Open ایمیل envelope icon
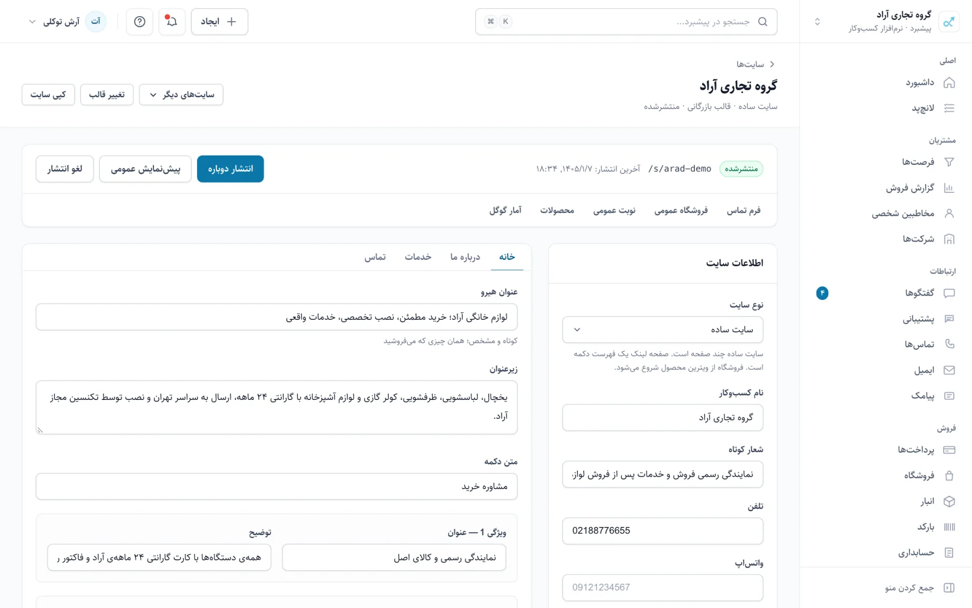The image size is (972, 608). coord(949,370)
